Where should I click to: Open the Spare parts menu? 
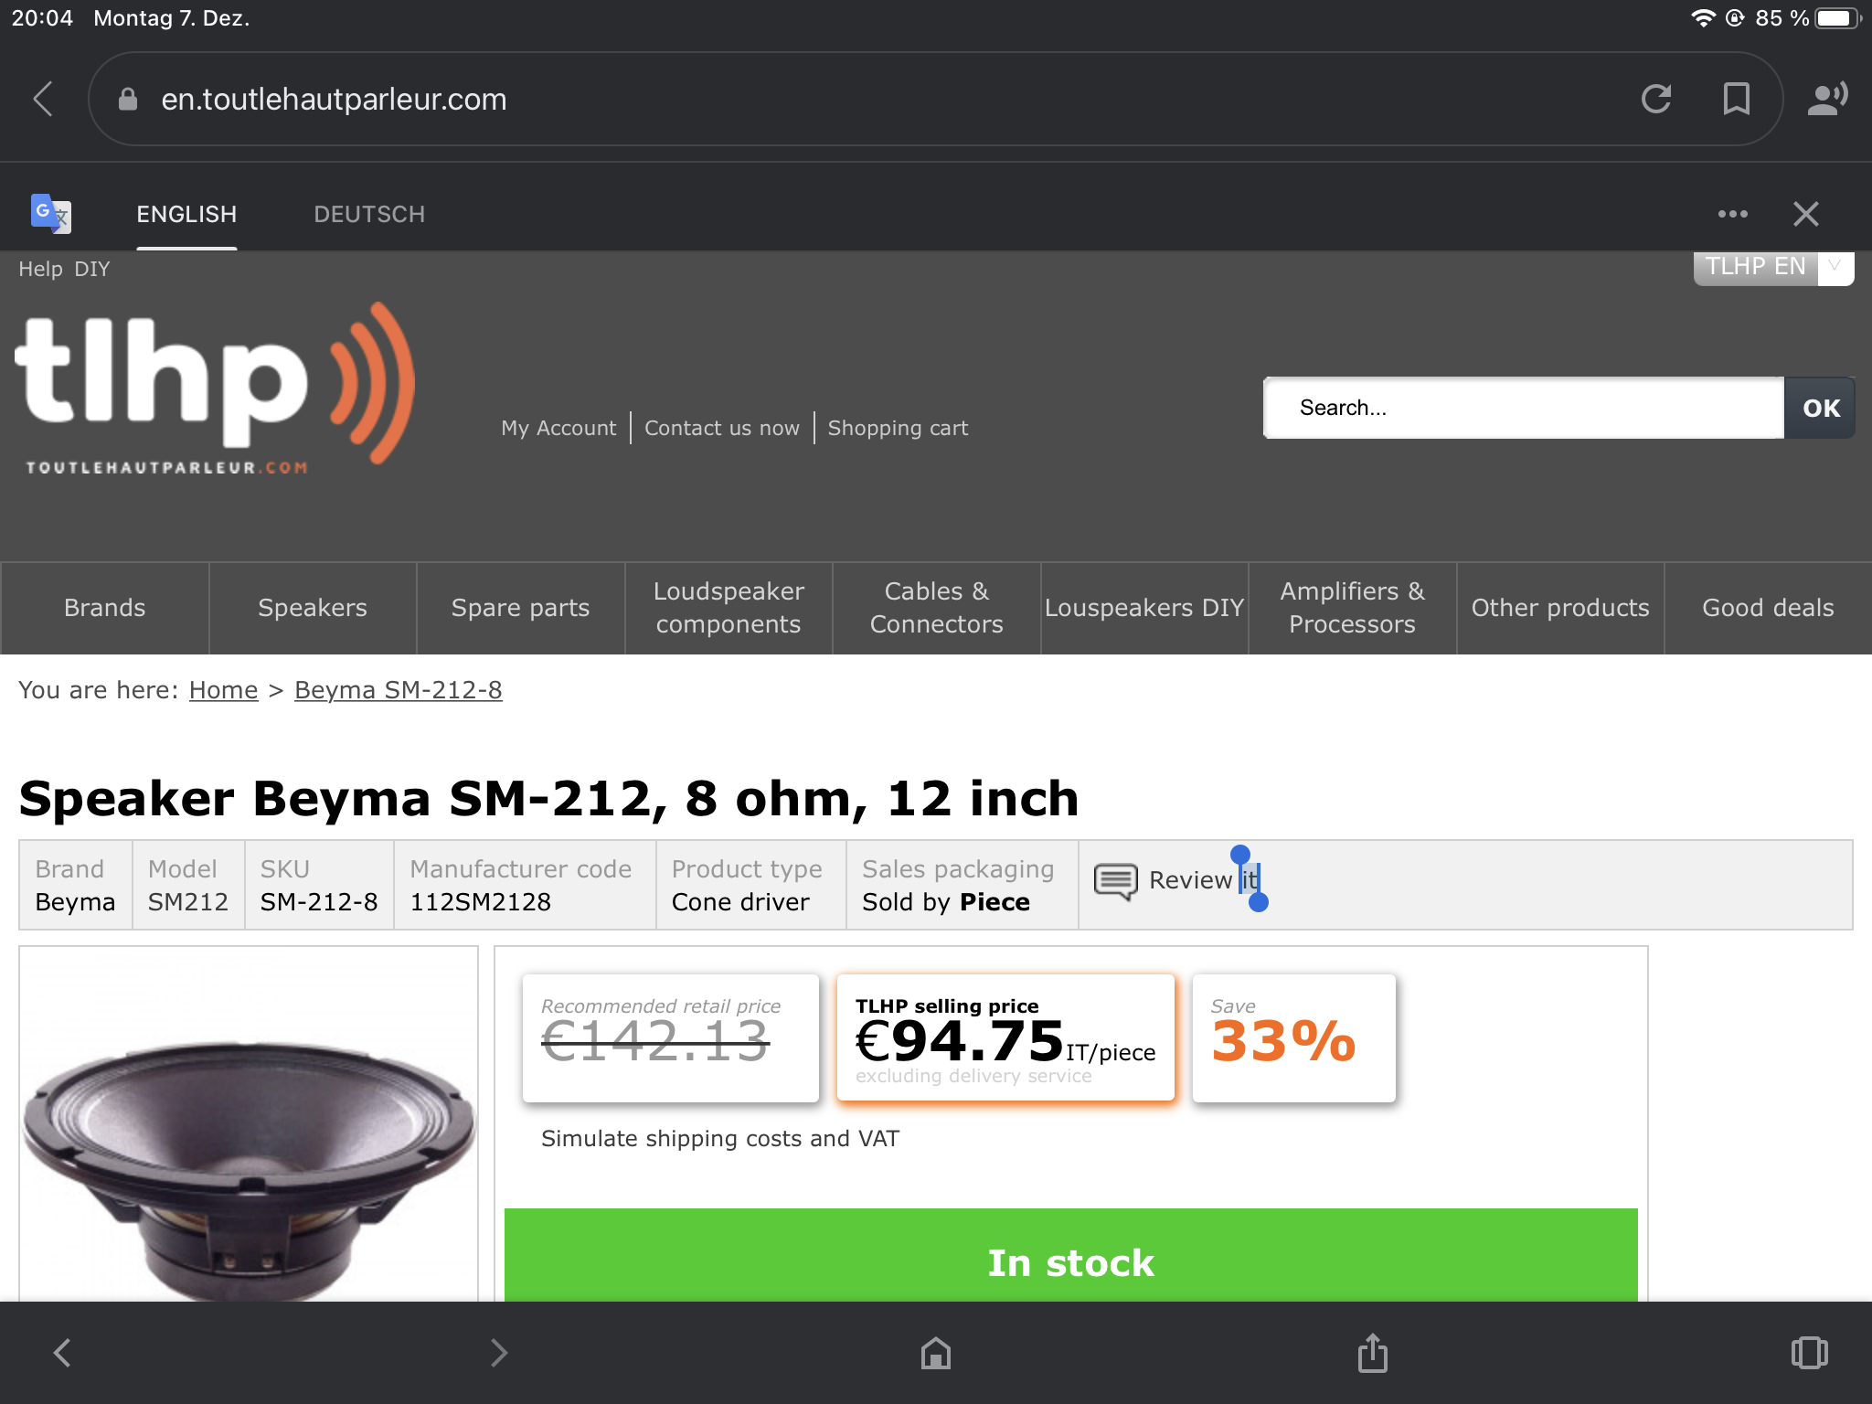coord(520,608)
